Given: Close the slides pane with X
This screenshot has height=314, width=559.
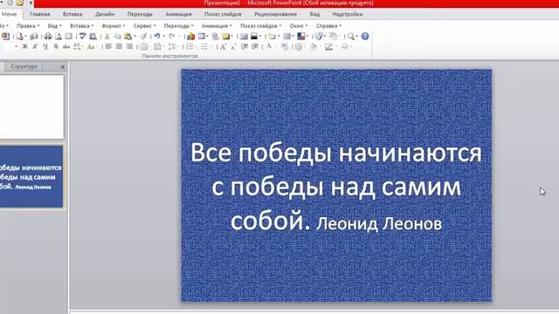Looking at the screenshot, I should 62,66.
